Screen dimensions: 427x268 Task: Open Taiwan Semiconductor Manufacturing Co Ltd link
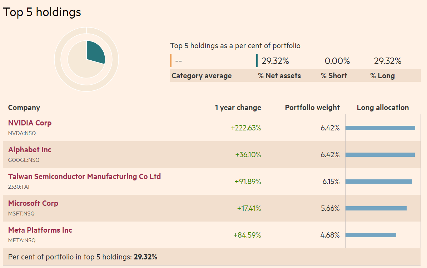84,177
